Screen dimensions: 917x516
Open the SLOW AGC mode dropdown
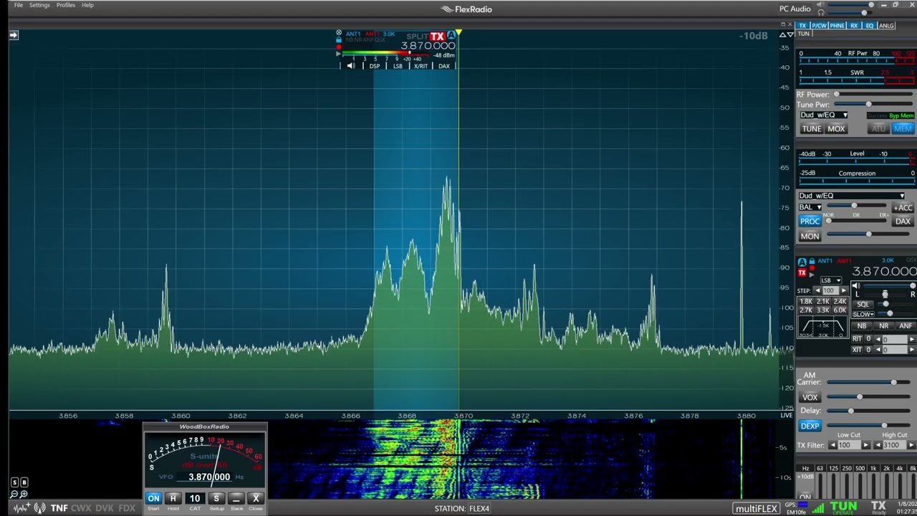(863, 315)
